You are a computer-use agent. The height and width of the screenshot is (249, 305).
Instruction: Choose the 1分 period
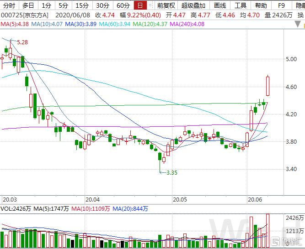coord(46,5)
